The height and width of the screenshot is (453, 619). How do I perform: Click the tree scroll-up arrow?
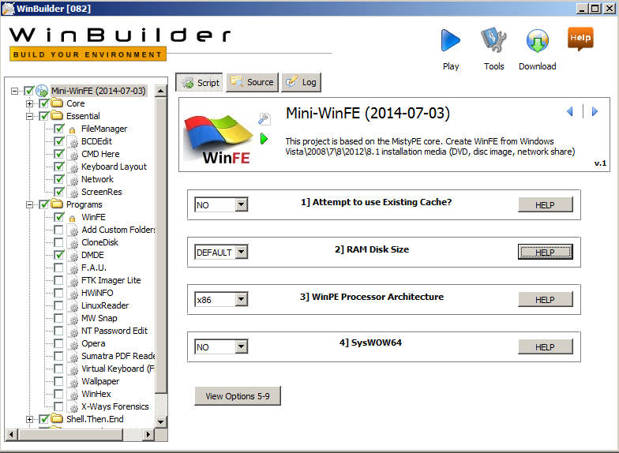click(160, 92)
